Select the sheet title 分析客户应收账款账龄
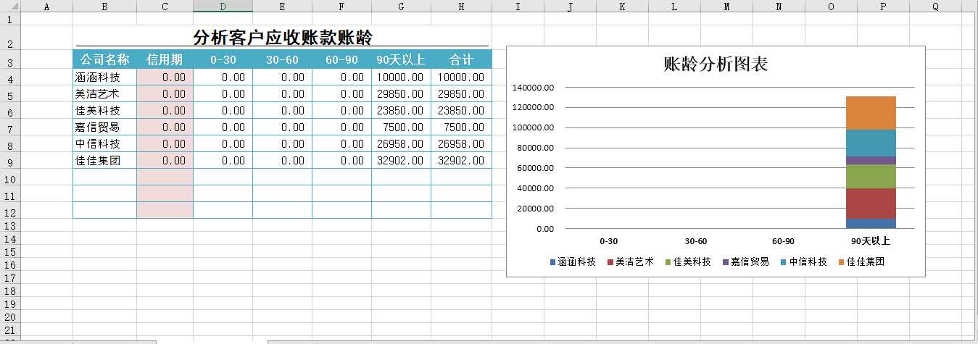 coord(283,36)
